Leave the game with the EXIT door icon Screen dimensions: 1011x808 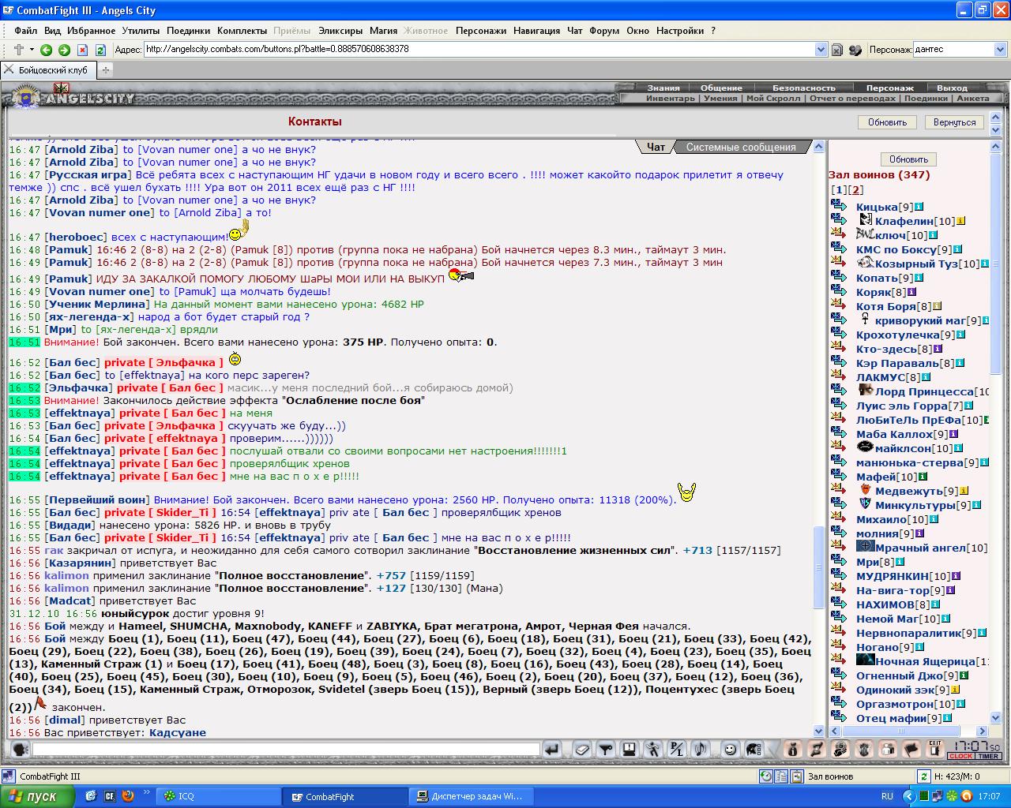pos(936,749)
